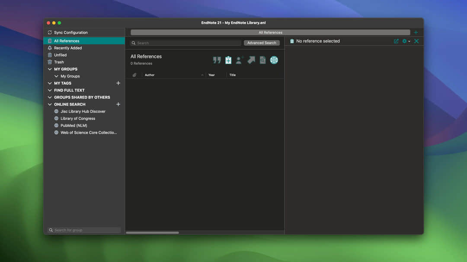Switch to the All References tab

pyautogui.click(x=270, y=32)
